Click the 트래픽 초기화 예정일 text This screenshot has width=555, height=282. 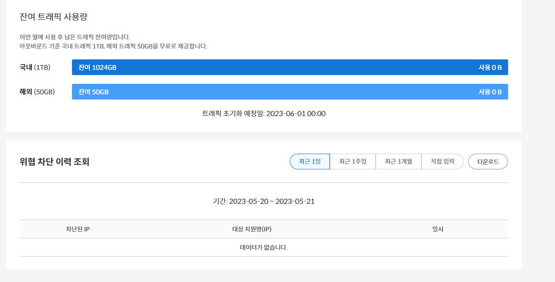pyautogui.click(x=264, y=113)
